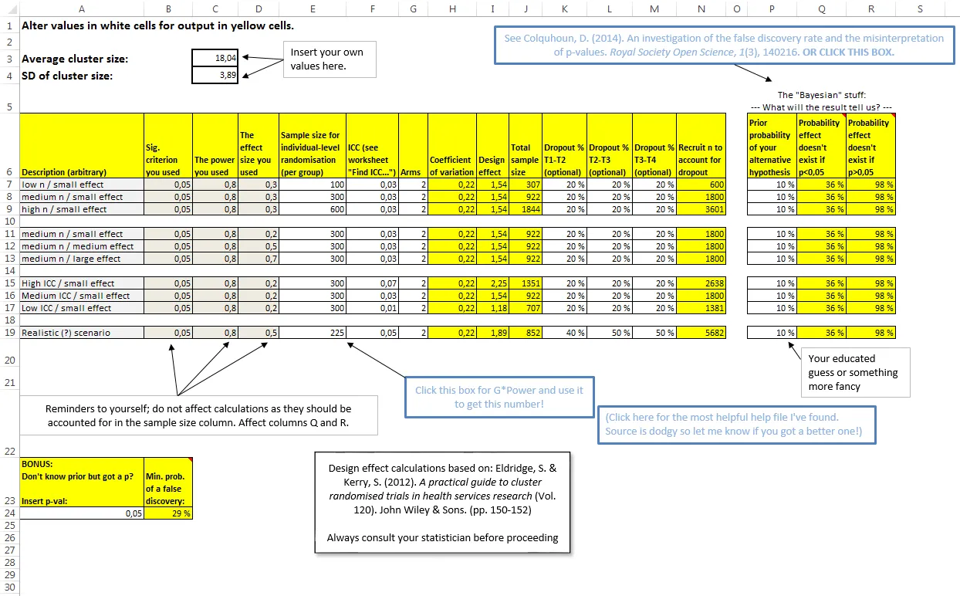Image resolution: width=960 pixels, height=596 pixels.
Task: Select the 'High ICC / small effect' description cell
Action: tap(82, 283)
